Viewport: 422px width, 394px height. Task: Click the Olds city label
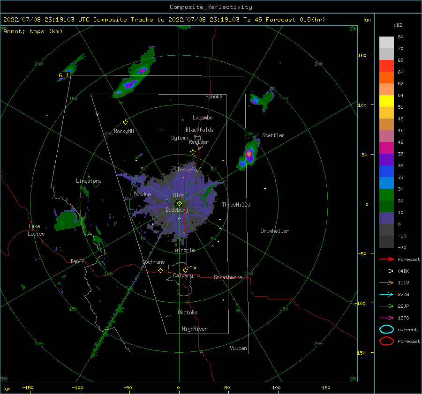pyautogui.click(x=179, y=195)
